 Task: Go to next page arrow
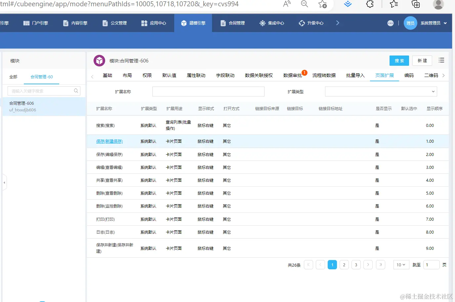pos(368,265)
